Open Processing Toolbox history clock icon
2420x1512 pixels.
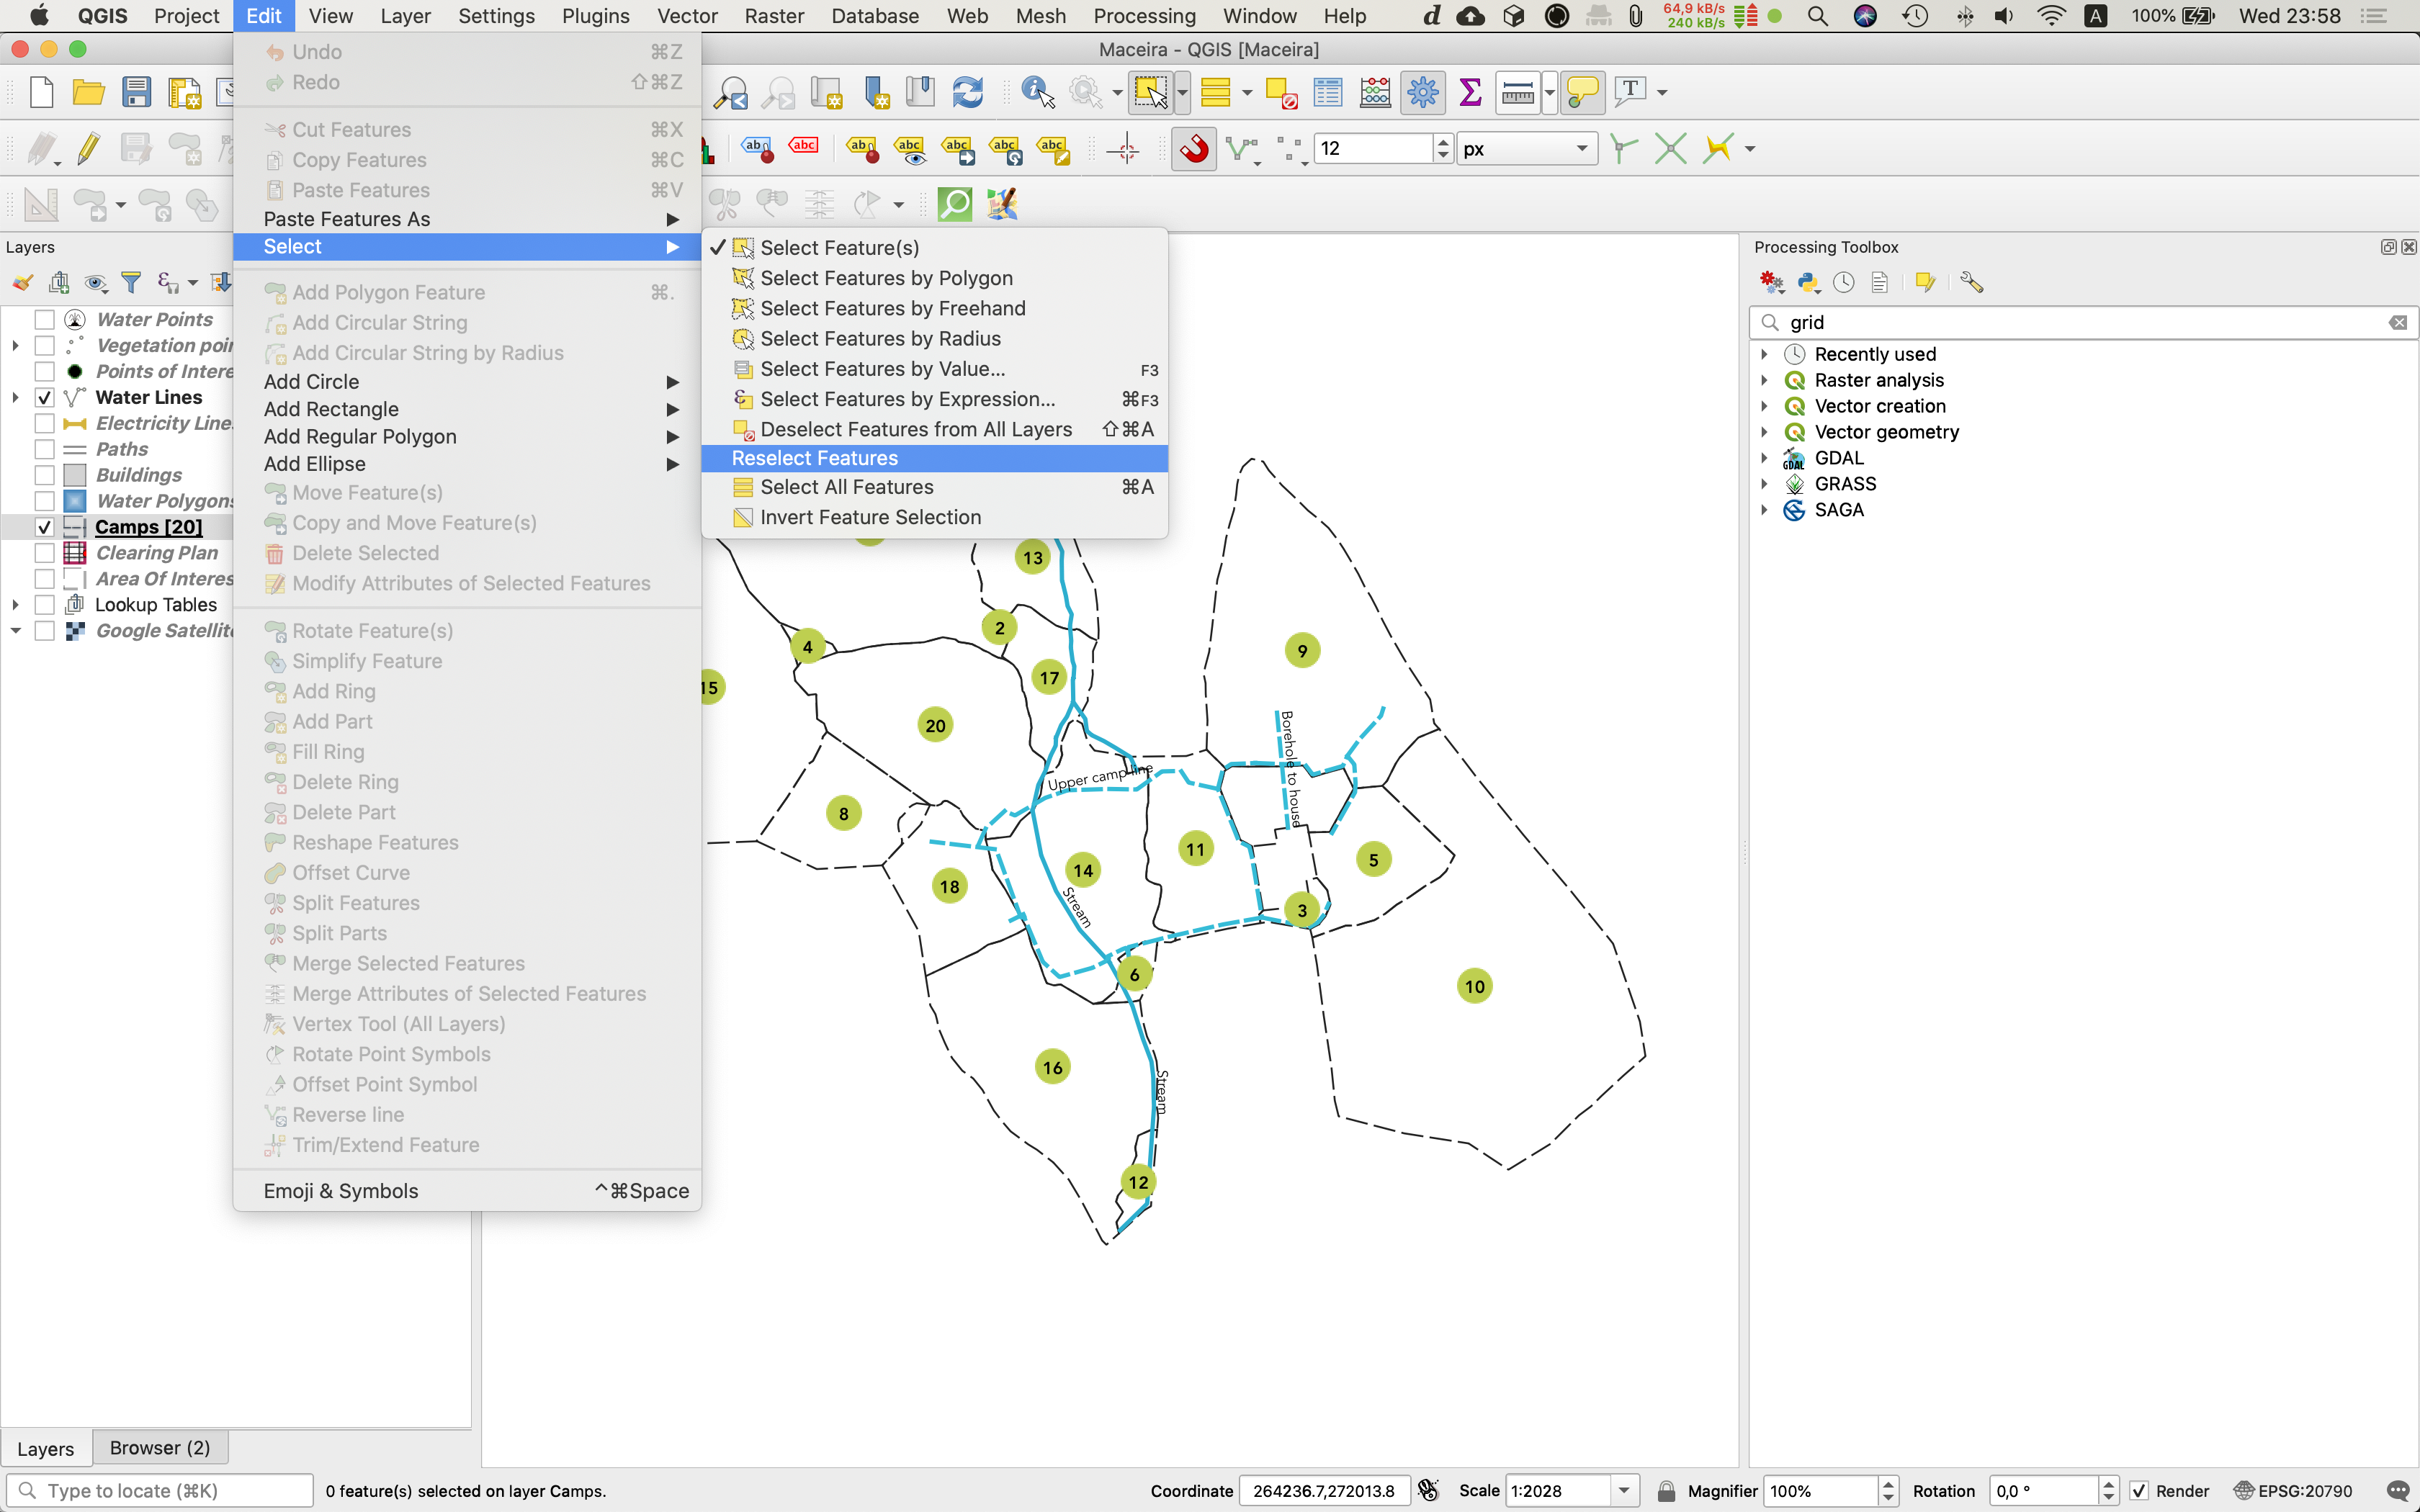click(1844, 283)
